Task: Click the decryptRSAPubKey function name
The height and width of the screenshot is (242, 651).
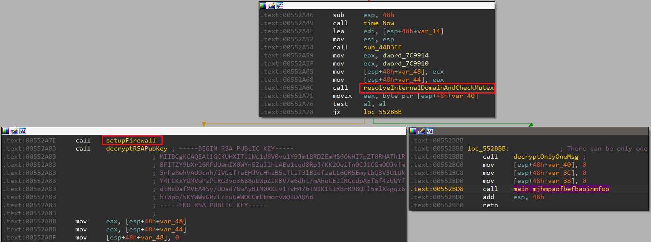Action: 137,148
